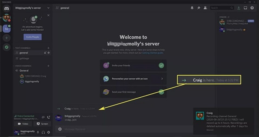Image resolution: width=259 pixels, height=137 pixels.
Task: Toggle the member list icon
Action: point(205,8)
